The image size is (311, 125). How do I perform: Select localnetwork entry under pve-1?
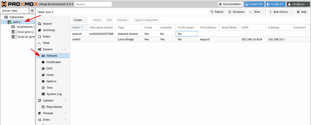[x=23, y=27]
